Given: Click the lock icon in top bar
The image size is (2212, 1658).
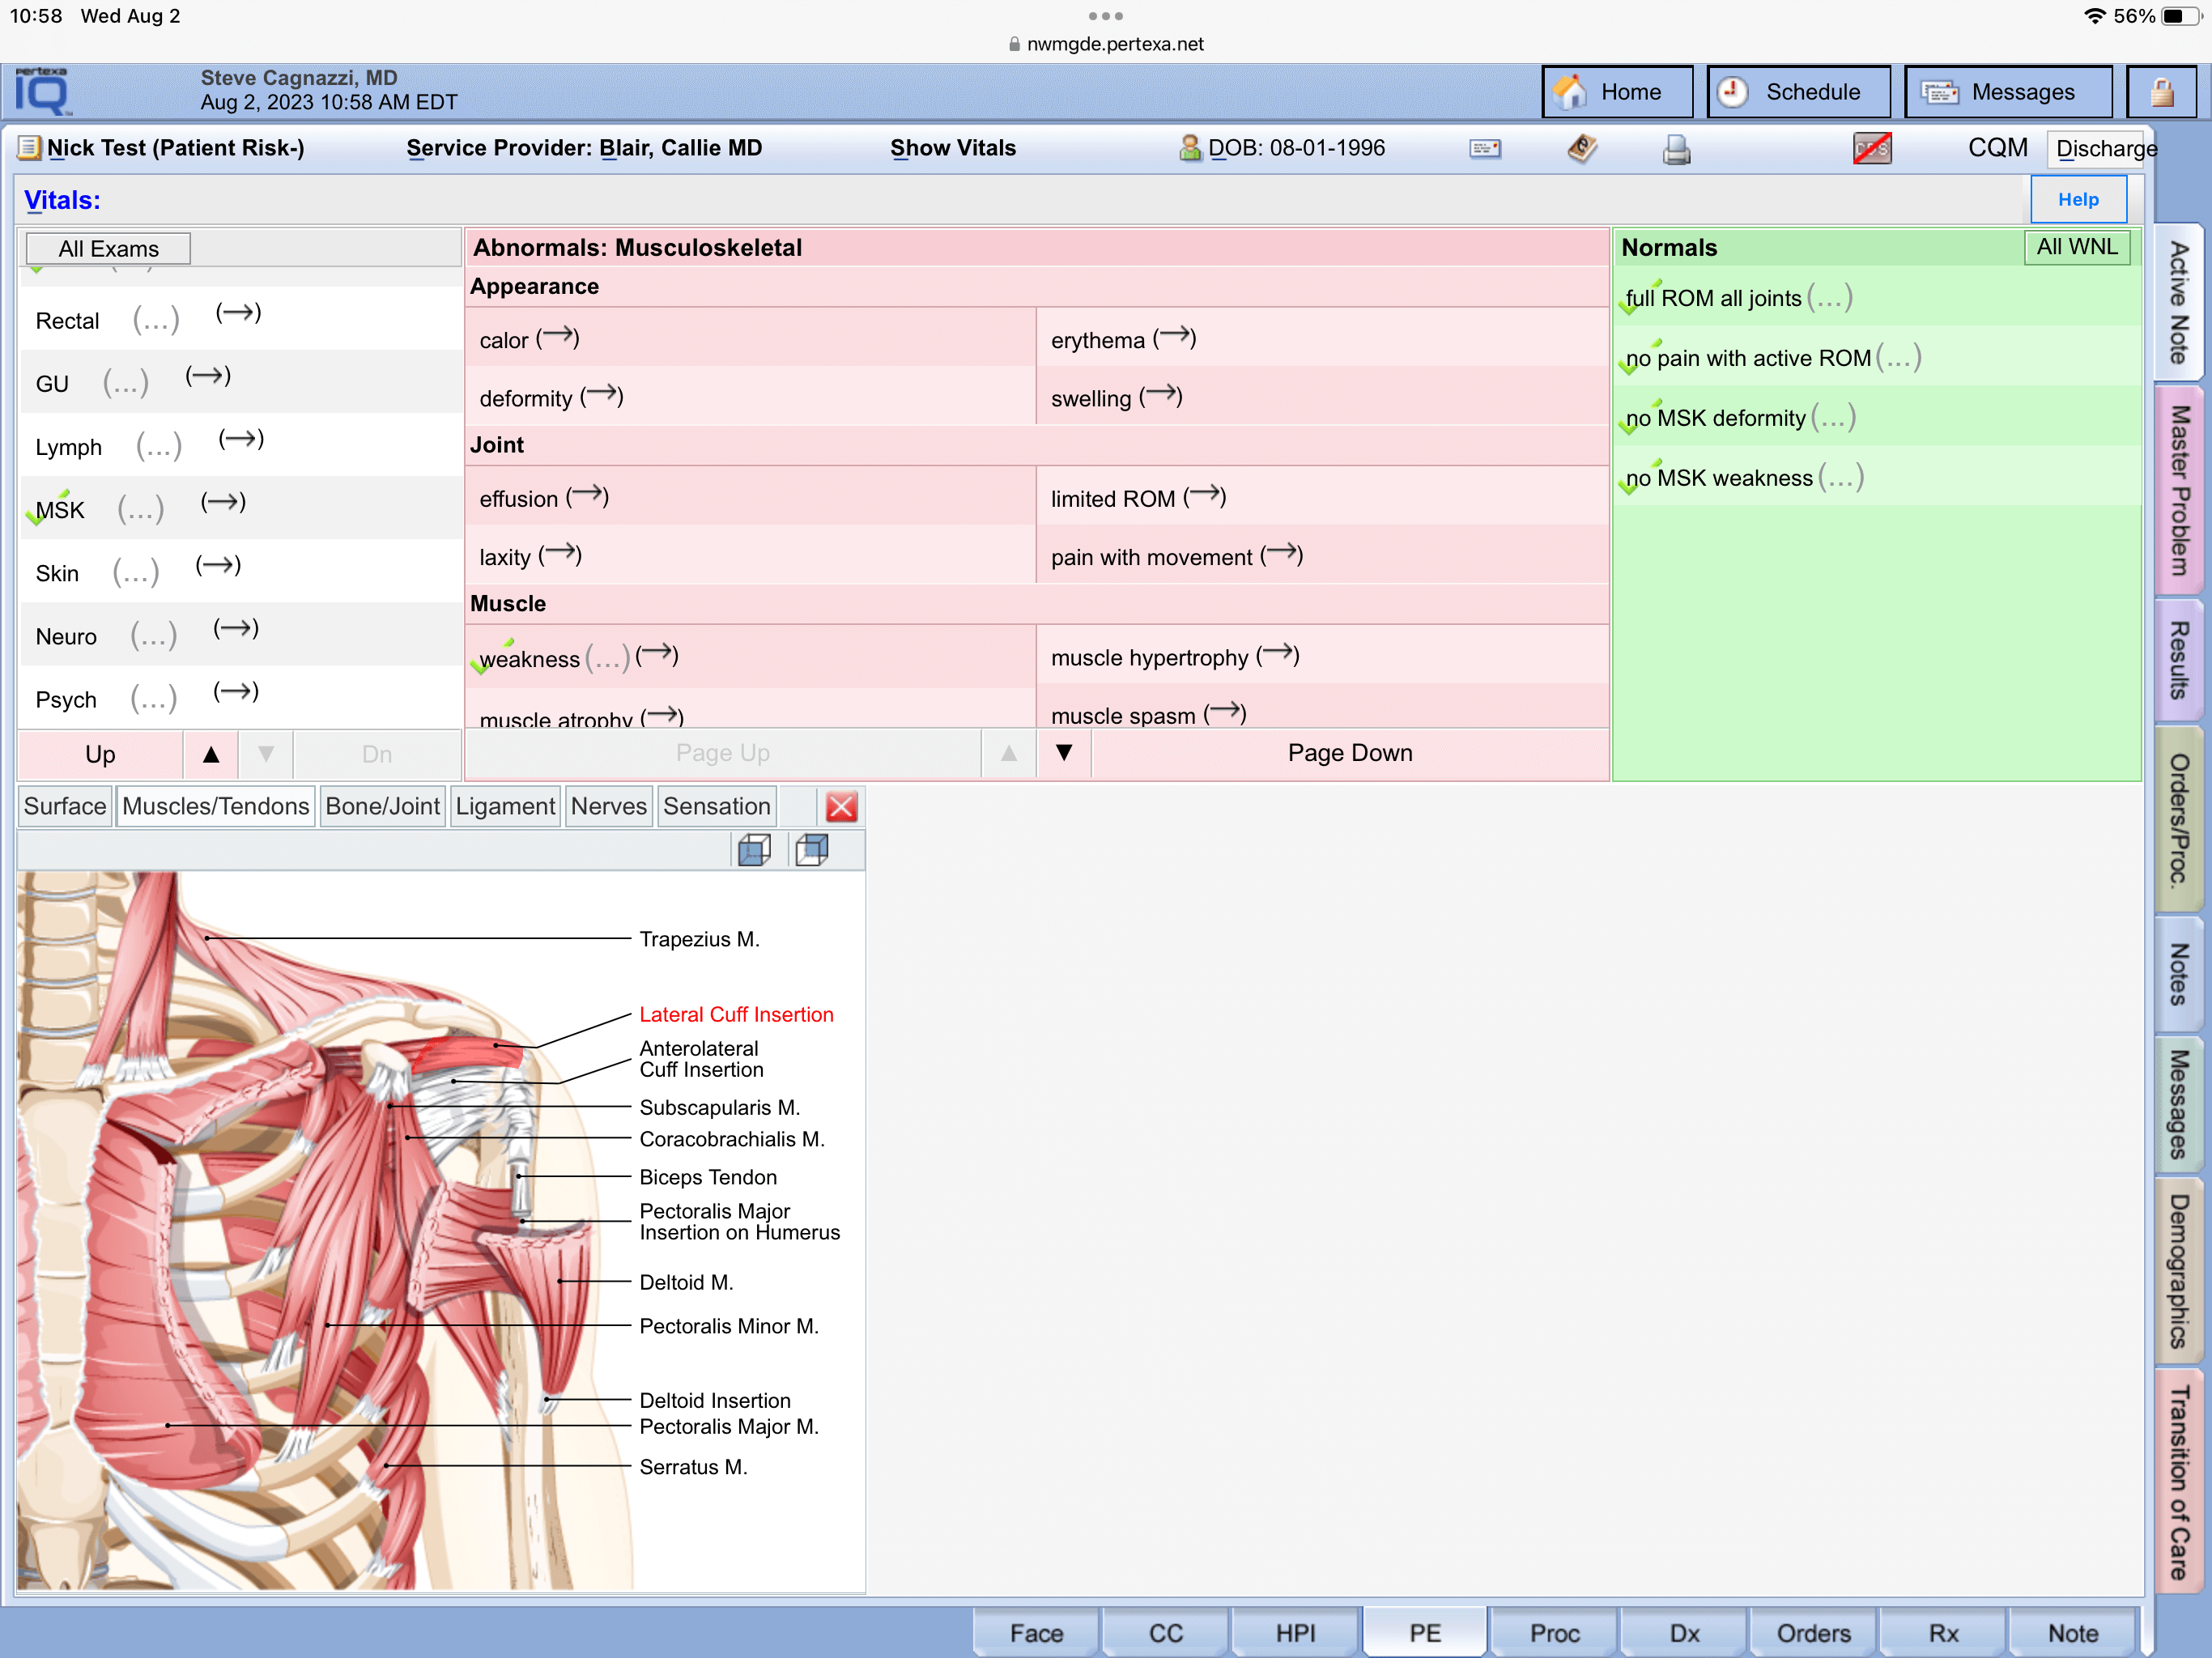Looking at the screenshot, I should point(2161,92).
